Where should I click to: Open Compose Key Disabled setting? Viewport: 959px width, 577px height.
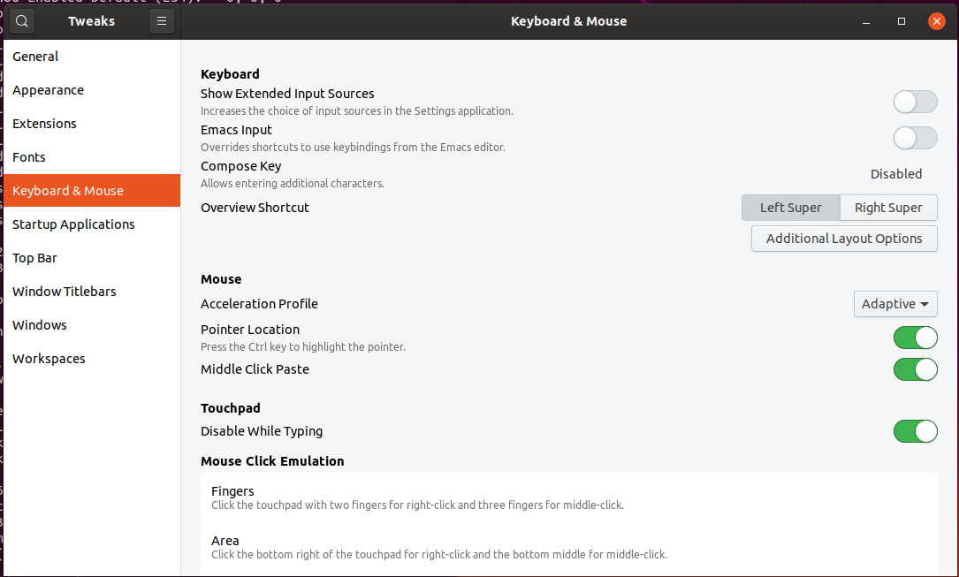896,174
